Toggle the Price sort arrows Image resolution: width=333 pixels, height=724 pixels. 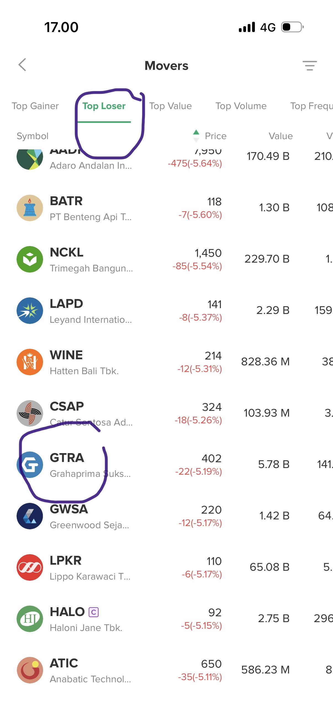196,136
